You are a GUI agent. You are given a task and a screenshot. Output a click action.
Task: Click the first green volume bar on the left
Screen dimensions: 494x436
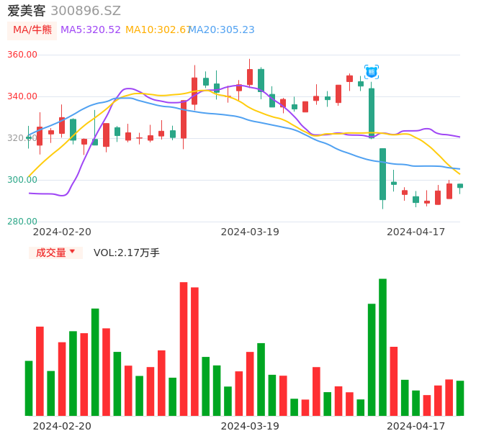click(29, 388)
